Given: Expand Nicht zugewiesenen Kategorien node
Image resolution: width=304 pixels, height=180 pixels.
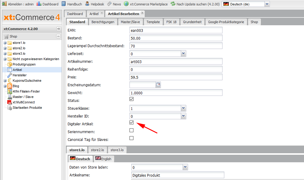Looking at the screenshot, I should click(5, 59).
